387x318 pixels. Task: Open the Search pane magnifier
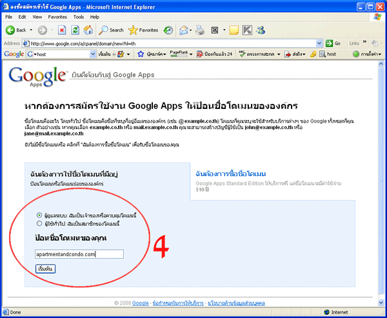coord(103,30)
